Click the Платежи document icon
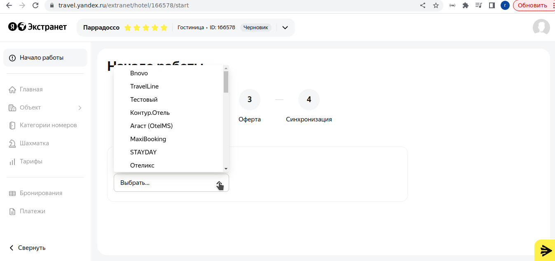The image size is (555, 261). pyautogui.click(x=12, y=212)
